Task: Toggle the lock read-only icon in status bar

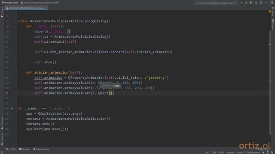Action: coord(263,152)
